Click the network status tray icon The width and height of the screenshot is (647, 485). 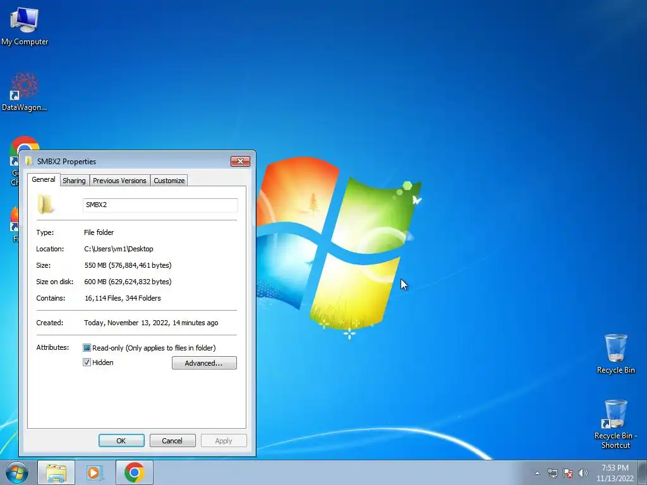(552, 473)
